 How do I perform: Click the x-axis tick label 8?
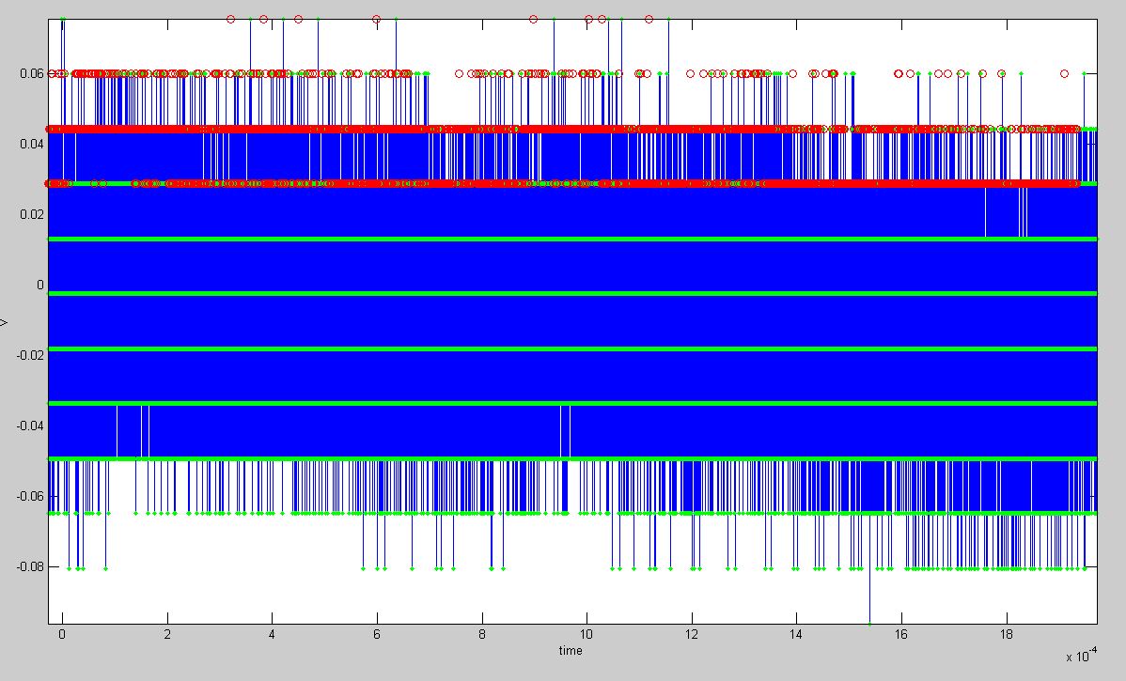point(482,634)
